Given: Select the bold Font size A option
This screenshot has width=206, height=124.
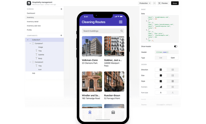Looking at the screenshot, I should pyautogui.click(x=161, y=93).
